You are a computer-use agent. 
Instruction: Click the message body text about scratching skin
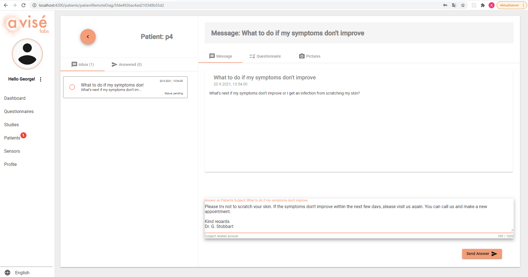pos(284,93)
